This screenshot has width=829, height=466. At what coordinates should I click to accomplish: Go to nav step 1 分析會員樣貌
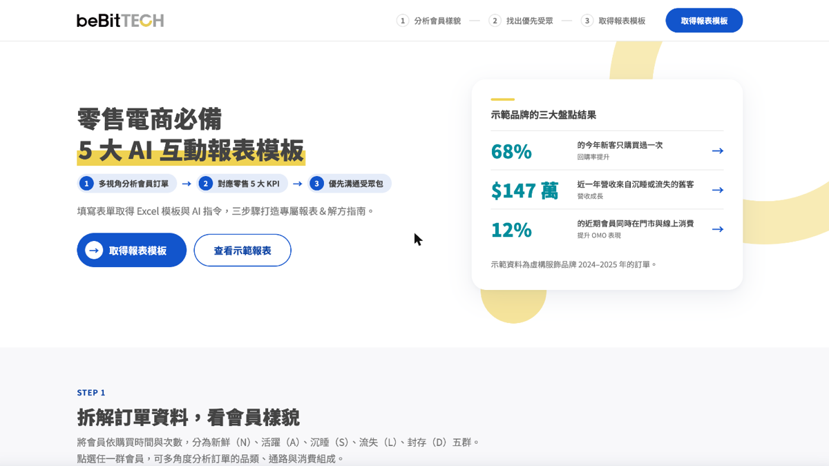point(428,21)
